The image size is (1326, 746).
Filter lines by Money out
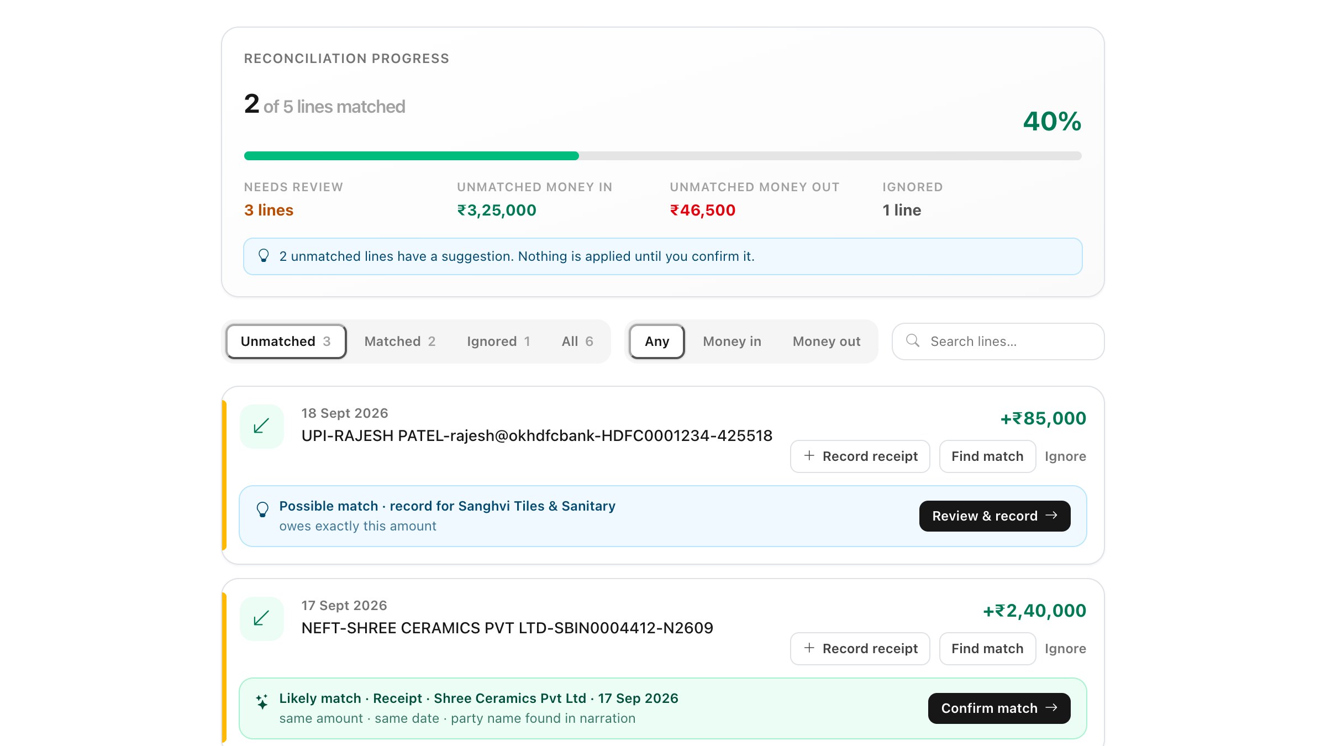(x=827, y=342)
